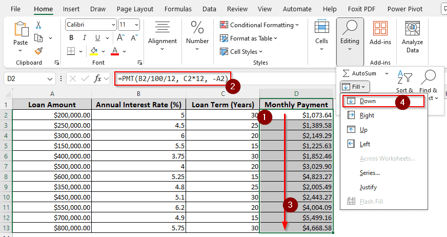The height and width of the screenshot is (237, 447).
Task: Click into the formula bar PMT formula
Action: click(x=173, y=78)
